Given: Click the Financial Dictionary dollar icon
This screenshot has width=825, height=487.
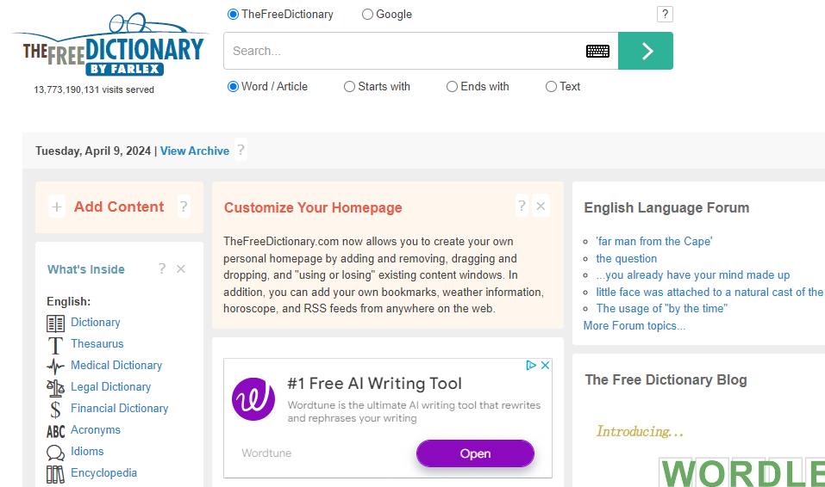Looking at the screenshot, I should pos(55,409).
